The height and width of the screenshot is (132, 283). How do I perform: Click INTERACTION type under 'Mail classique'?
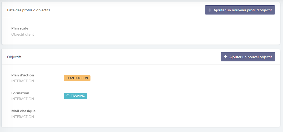23,117
